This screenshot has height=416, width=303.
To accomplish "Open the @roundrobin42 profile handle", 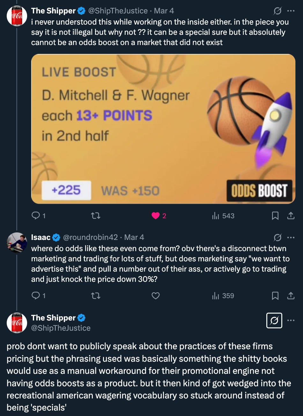I will point(91,237).
